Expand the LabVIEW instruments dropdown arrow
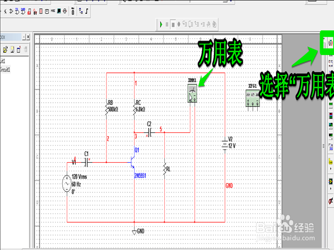This screenshot has height=250, width=334. click(x=331, y=189)
